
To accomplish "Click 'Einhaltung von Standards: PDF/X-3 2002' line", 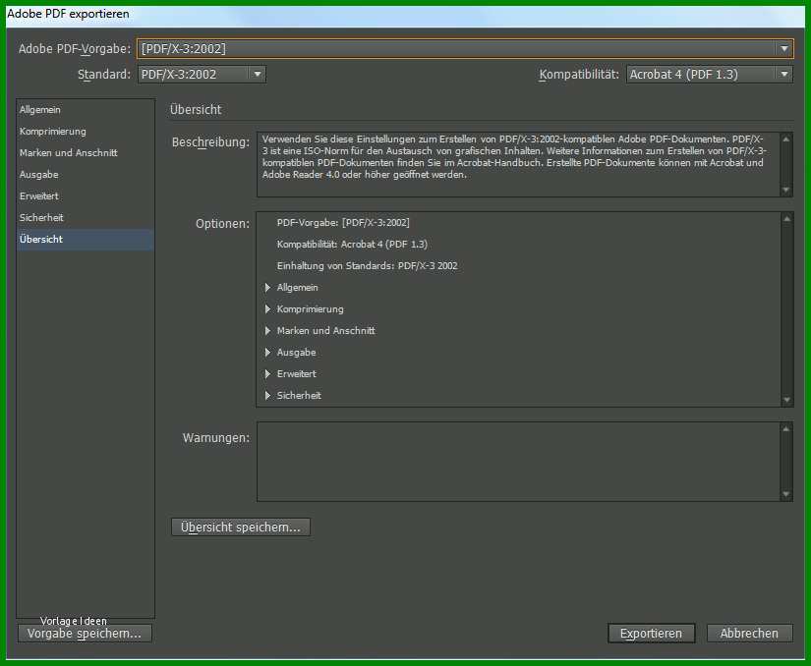I will [368, 266].
